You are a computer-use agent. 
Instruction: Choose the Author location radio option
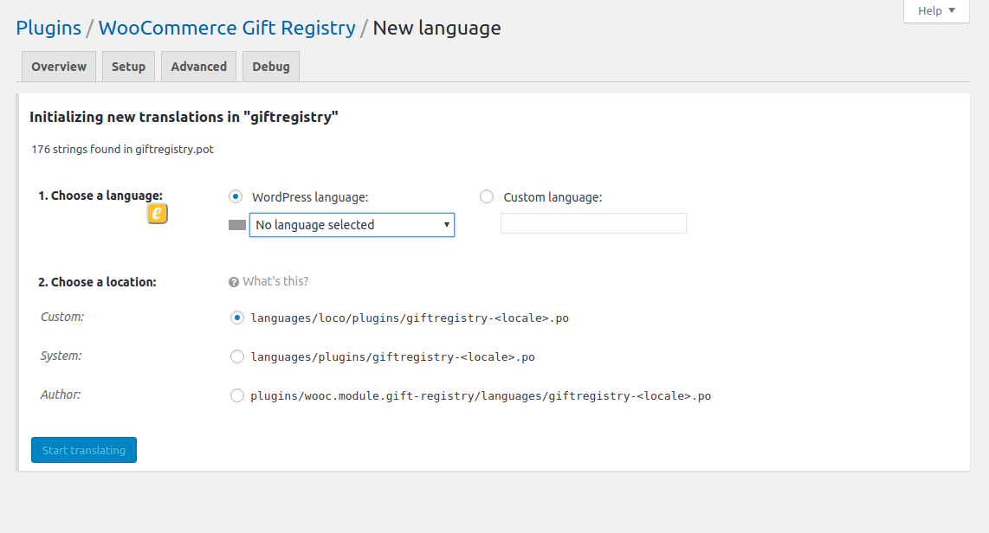(x=236, y=395)
